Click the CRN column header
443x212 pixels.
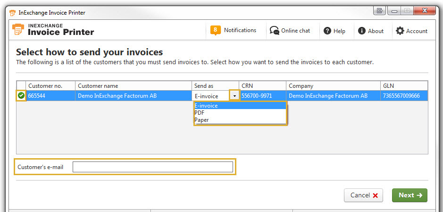click(262, 86)
